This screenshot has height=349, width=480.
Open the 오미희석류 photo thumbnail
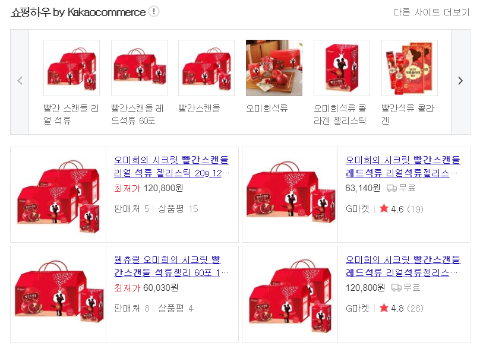click(x=274, y=68)
